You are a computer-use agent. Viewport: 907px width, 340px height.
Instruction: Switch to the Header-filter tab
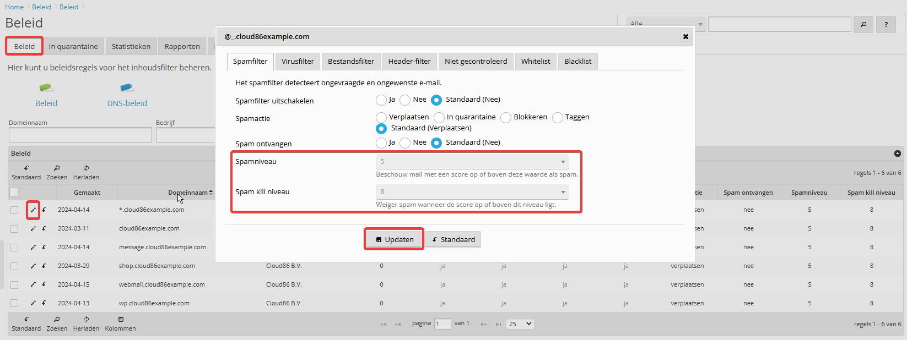(409, 61)
